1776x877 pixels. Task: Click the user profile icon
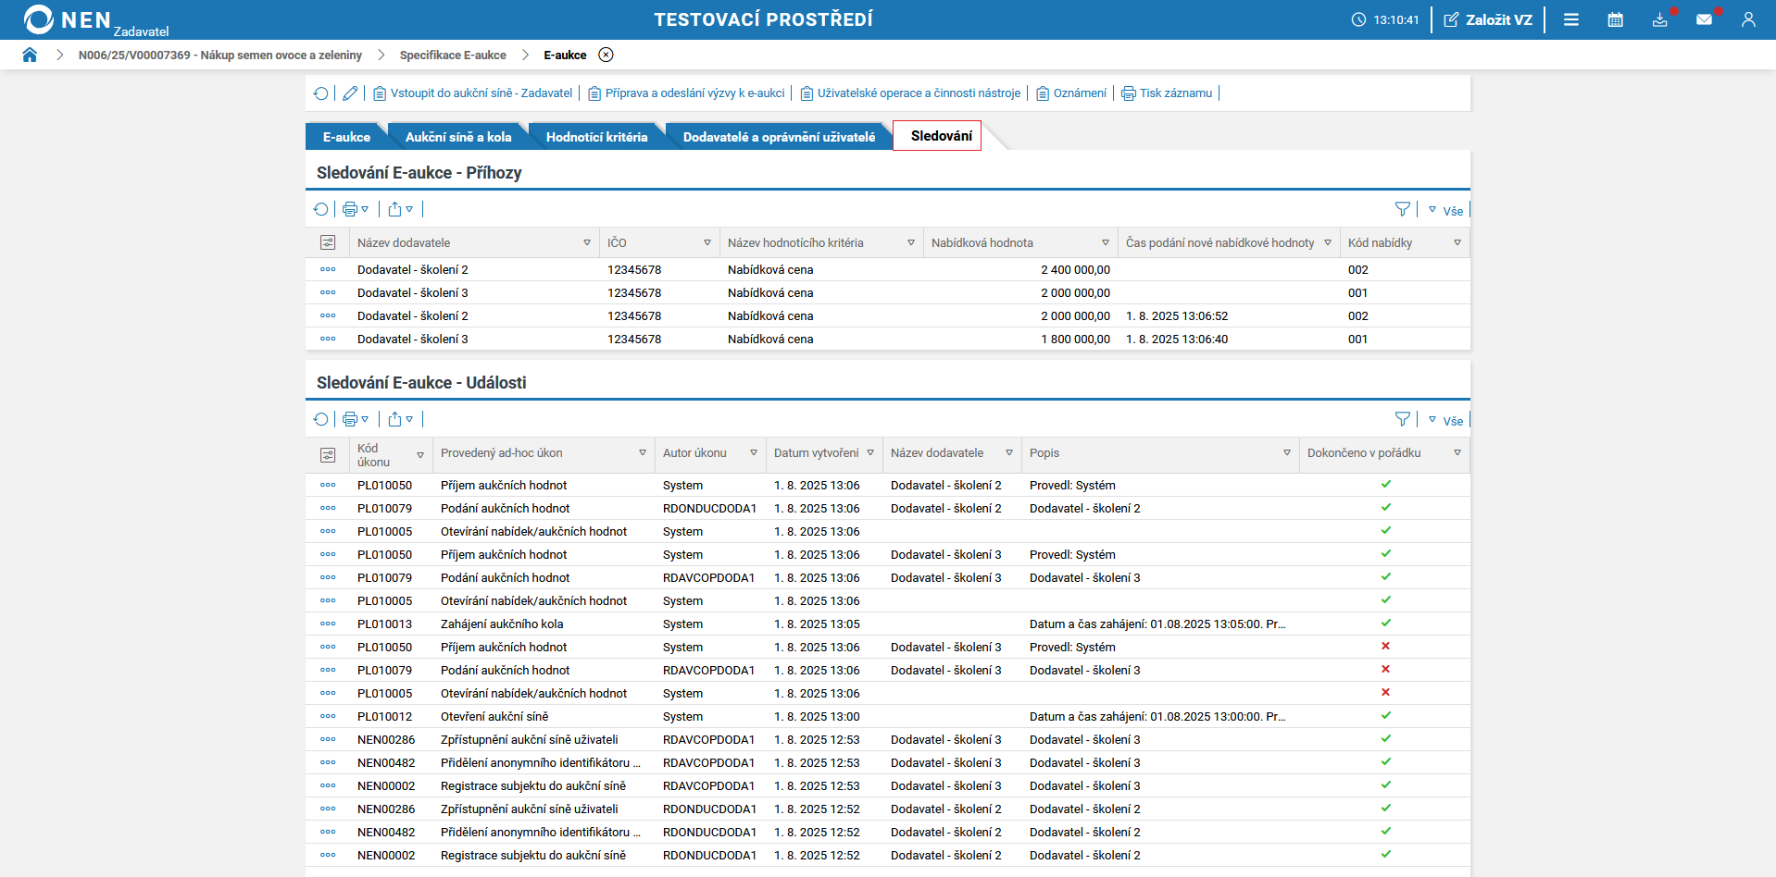pos(1748,19)
